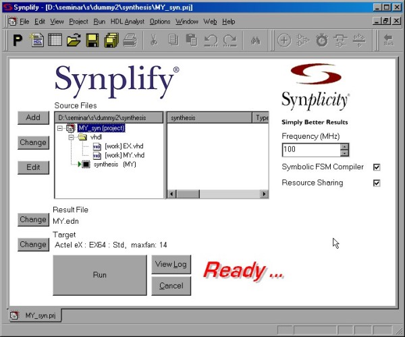Screen dimensions: 405x337
Task: Click the MY.vhd file icon
Action: [97, 156]
